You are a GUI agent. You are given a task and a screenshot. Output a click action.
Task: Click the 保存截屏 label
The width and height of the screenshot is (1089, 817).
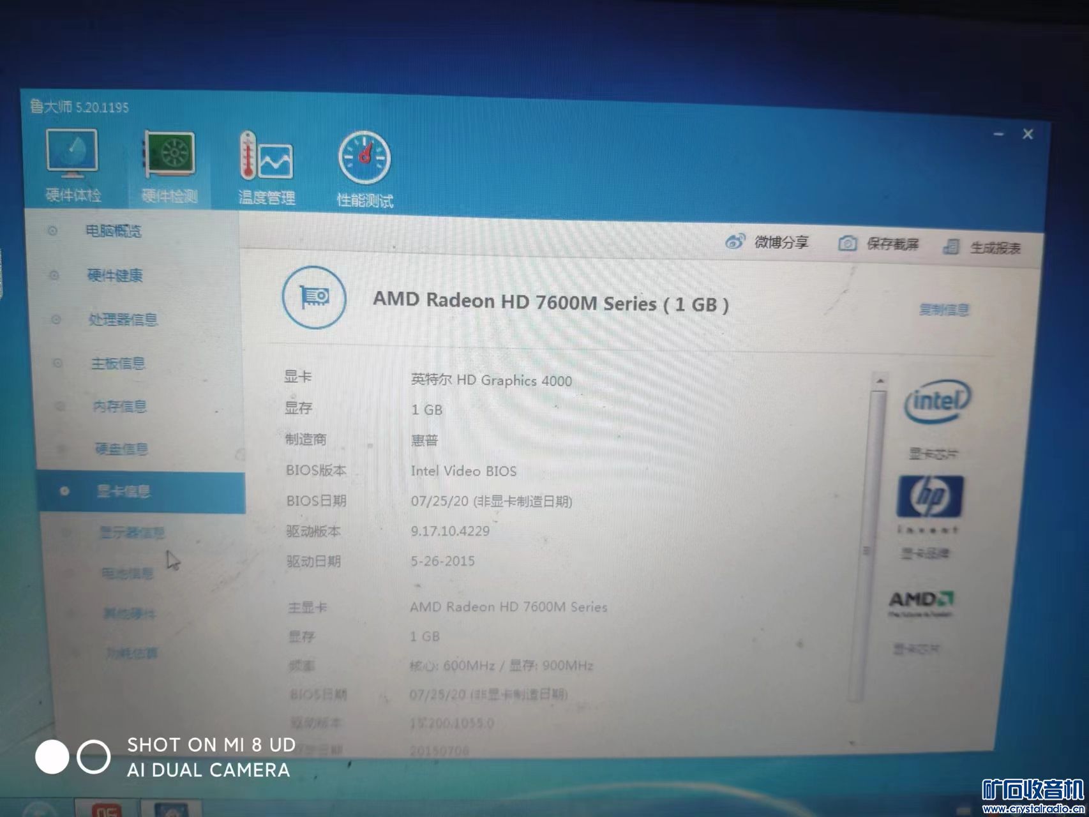[x=892, y=244]
